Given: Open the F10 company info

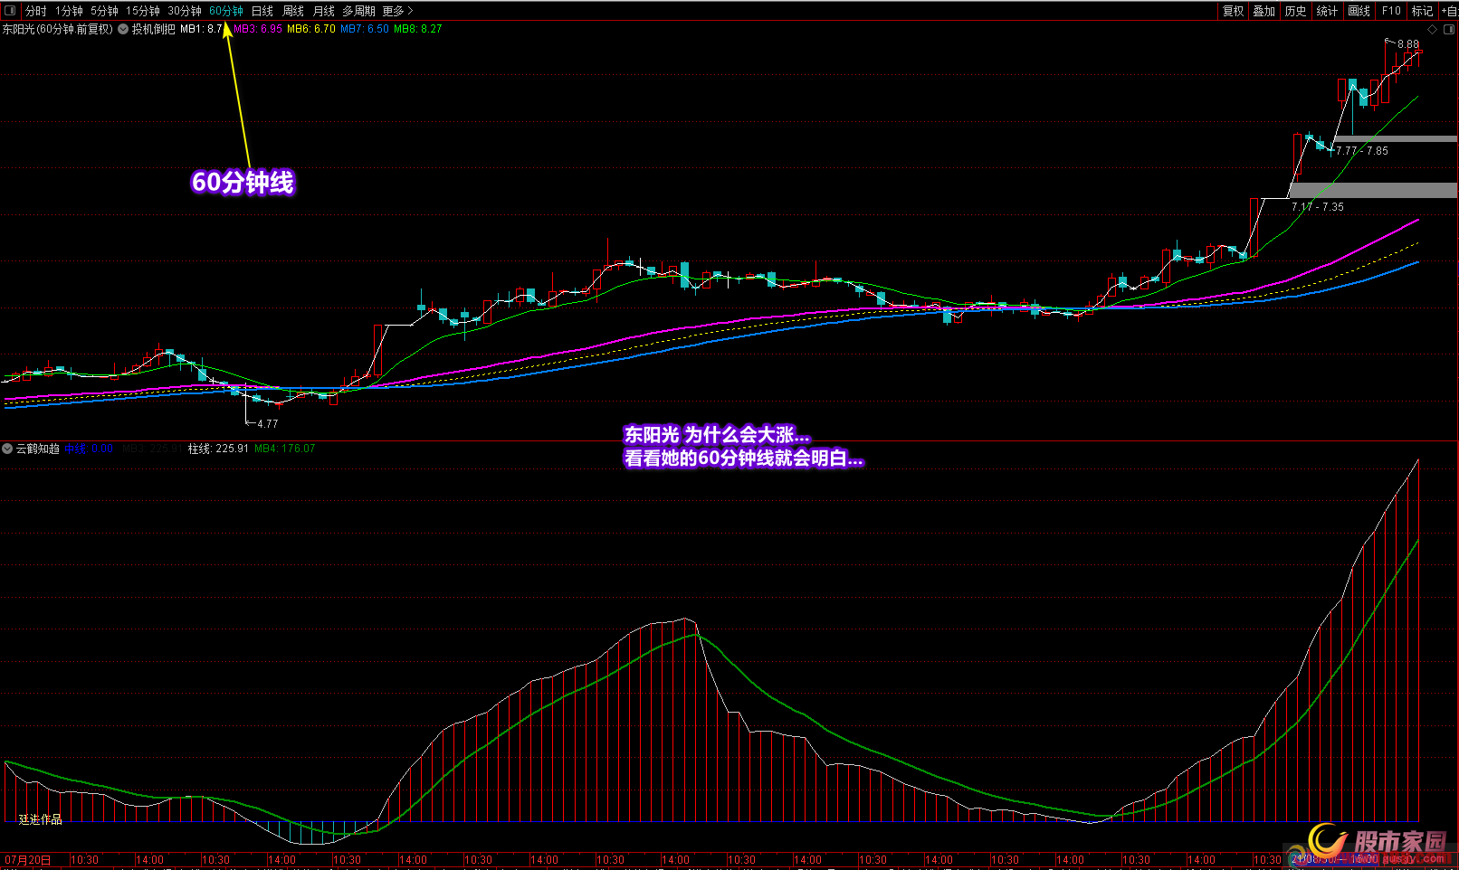Looking at the screenshot, I should click(x=1391, y=11).
